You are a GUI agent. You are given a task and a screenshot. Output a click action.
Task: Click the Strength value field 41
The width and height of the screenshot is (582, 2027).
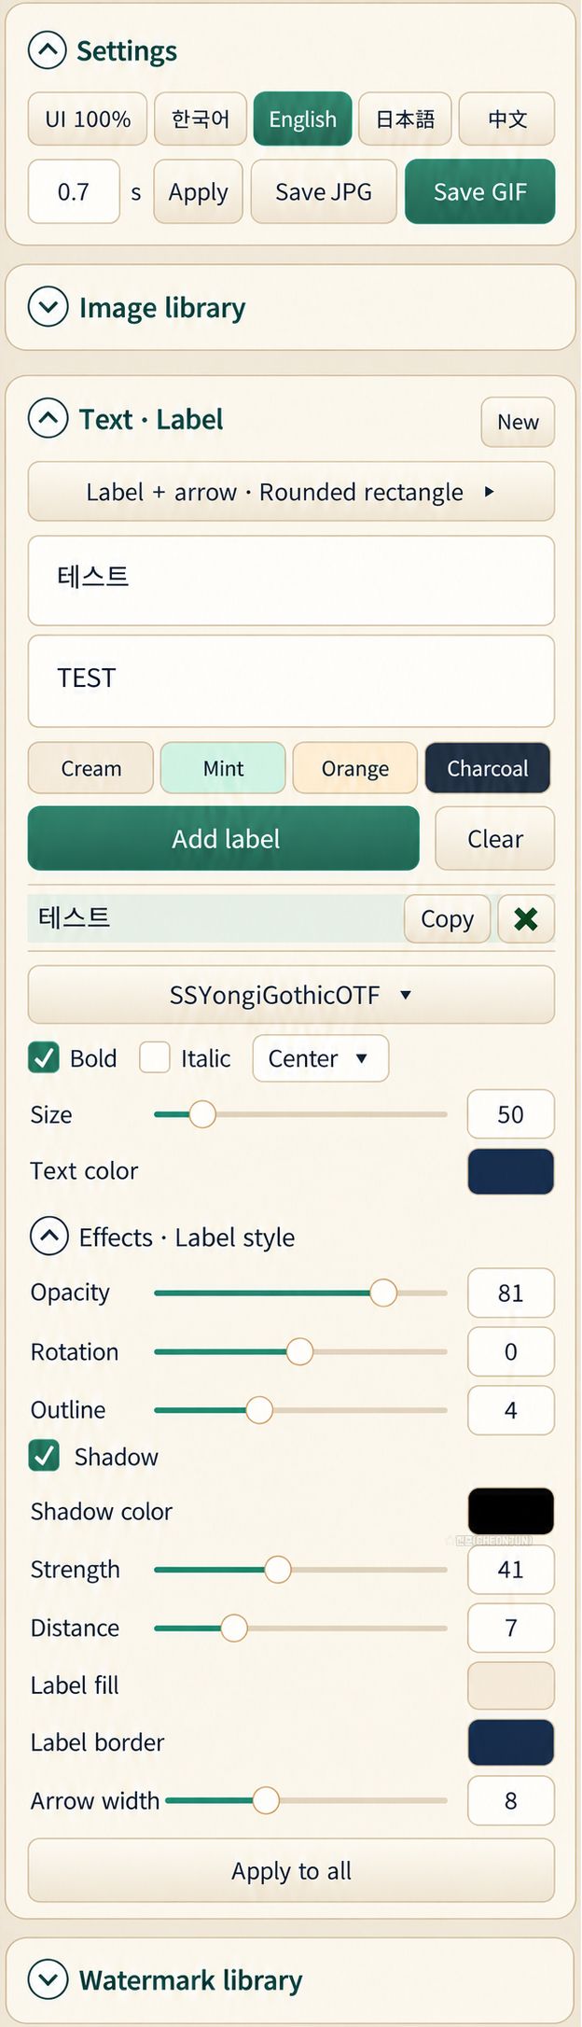click(510, 1570)
